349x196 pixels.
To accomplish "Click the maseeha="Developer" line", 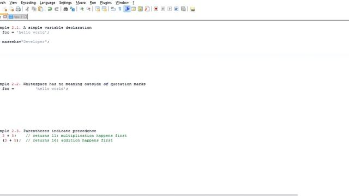I will (x=26, y=42).
